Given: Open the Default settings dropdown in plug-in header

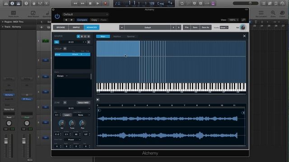Looking at the screenshot, I should coord(85,14).
